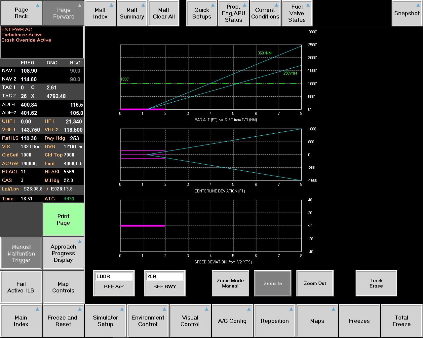This screenshot has height=338, width=423.
Task: Select HF 1 value 21.340
Action: [74, 121]
